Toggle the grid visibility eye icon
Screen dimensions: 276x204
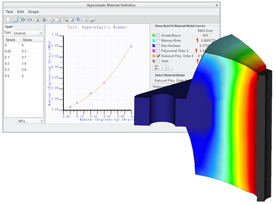click(66, 20)
